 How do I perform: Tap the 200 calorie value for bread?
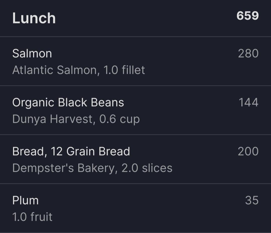[x=248, y=151]
